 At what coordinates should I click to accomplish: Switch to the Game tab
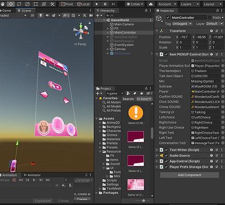(6, 11)
